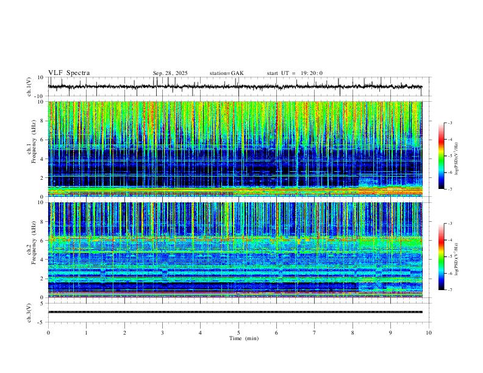This screenshot has height=373, width=483.
Task: Click the ch.2 spectrogram panel
Action: [x=235, y=250]
